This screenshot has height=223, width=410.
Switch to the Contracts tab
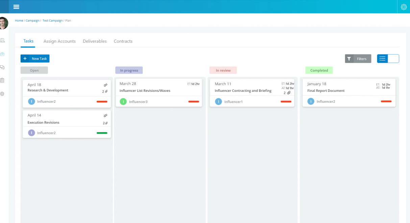[x=123, y=41]
